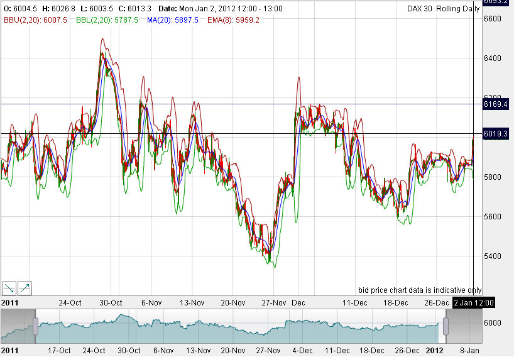Click the shaded right region of the navigator
514x357 pixels.
(464, 326)
